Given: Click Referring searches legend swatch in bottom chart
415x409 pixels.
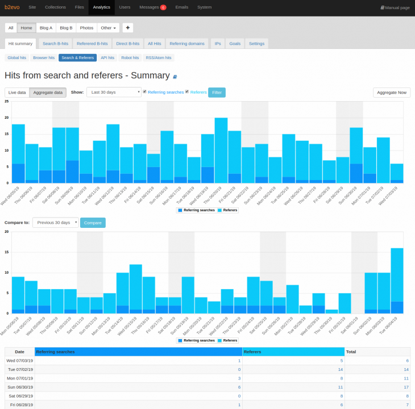Looking at the screenshot, I should [180, 340].
